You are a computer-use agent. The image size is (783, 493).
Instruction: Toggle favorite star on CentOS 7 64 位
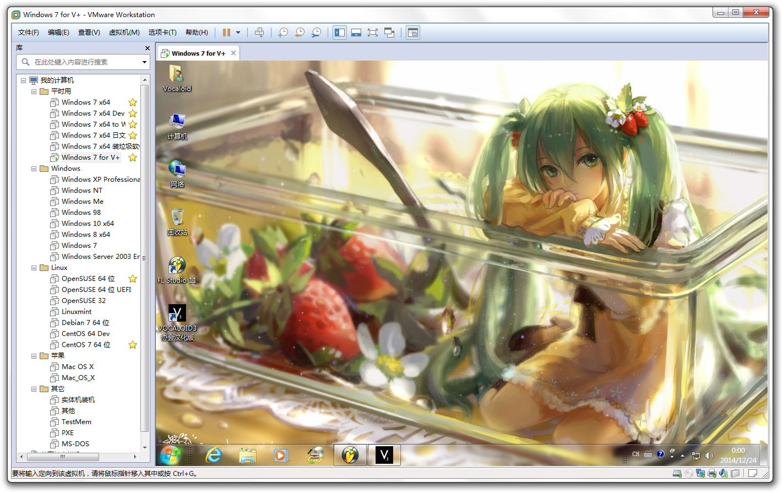[133, 345]
